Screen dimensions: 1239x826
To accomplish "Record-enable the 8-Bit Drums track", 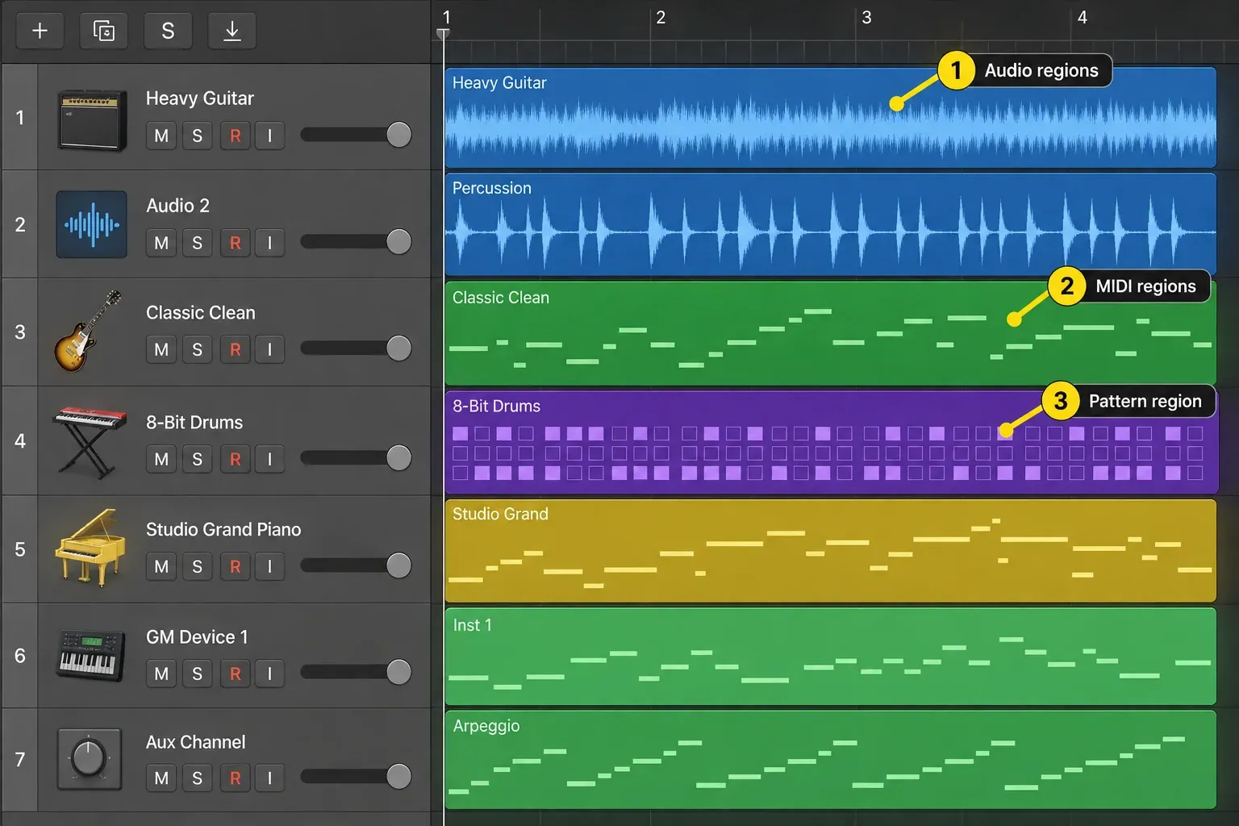I will click(235, 459).
